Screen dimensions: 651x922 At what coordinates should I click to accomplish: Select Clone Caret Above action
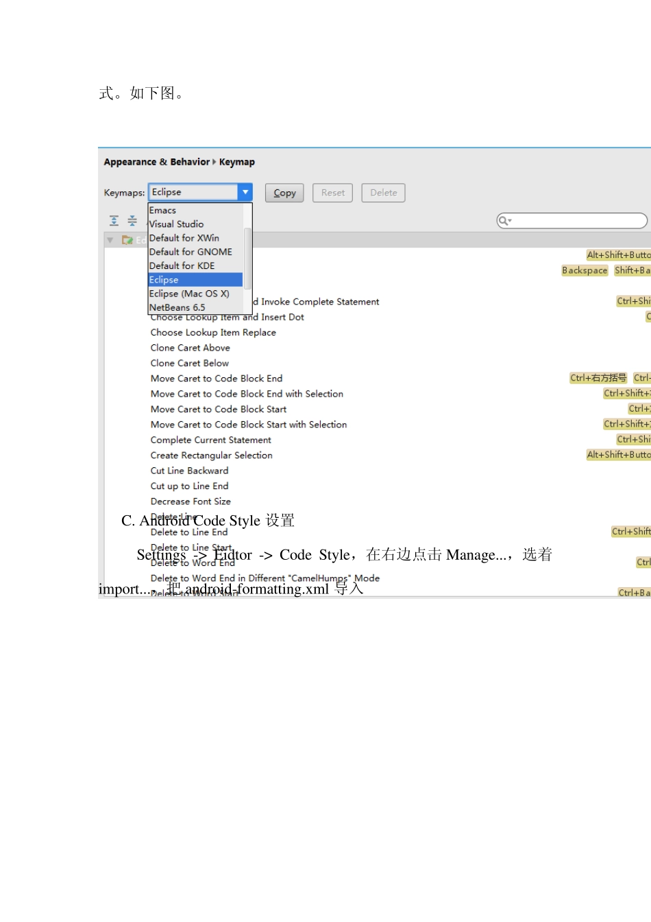pyautogui.click(x=191, y=348)
